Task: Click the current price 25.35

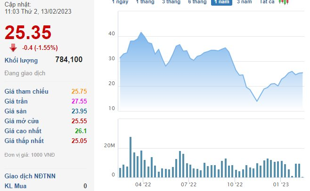Action: coord(28,33)
